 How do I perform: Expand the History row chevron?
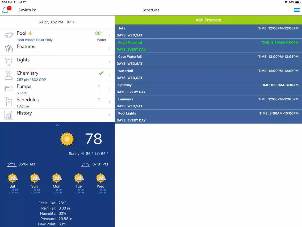[x=110, y=115]
